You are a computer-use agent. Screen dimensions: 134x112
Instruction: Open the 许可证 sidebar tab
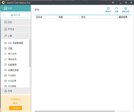tap(16, 29)
